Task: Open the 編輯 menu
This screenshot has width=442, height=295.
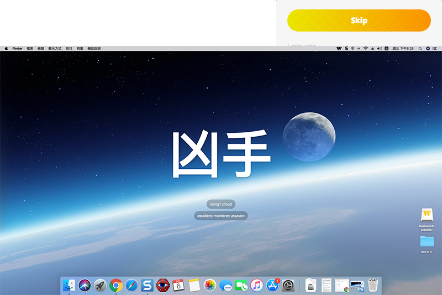Action: click(41, 48)
